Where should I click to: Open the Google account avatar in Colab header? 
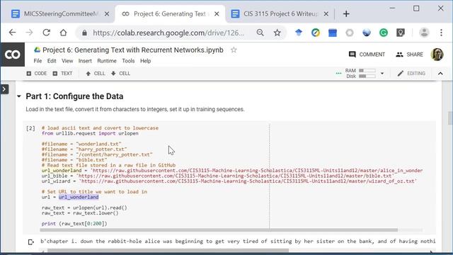point(437,55)
